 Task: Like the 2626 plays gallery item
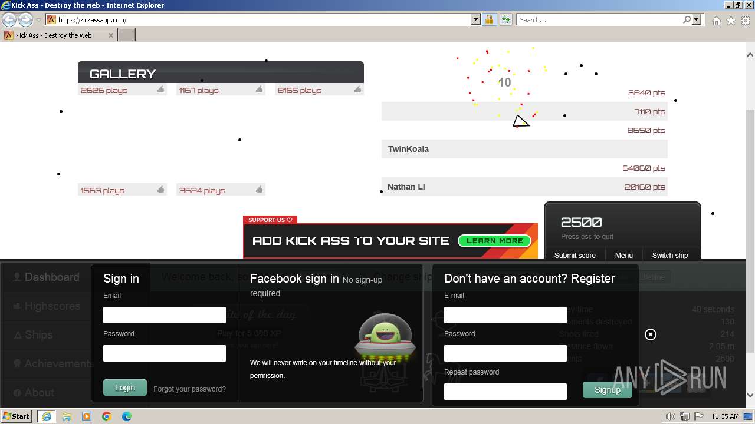pyautogui.click(x=160, y=90)
